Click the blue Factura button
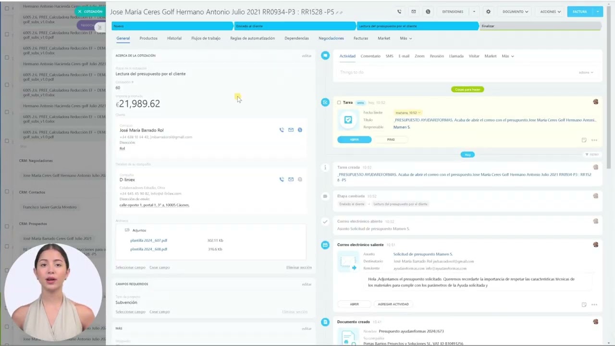The image size is (615, 346). pyautogui.click(x=580, y=12)
